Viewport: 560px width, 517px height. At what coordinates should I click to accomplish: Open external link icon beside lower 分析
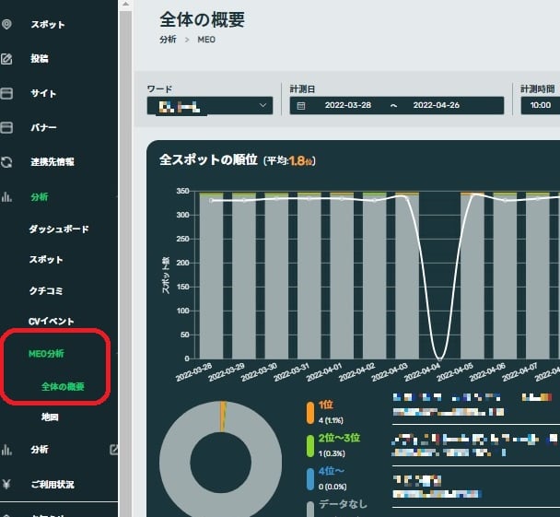pos(113,450)
